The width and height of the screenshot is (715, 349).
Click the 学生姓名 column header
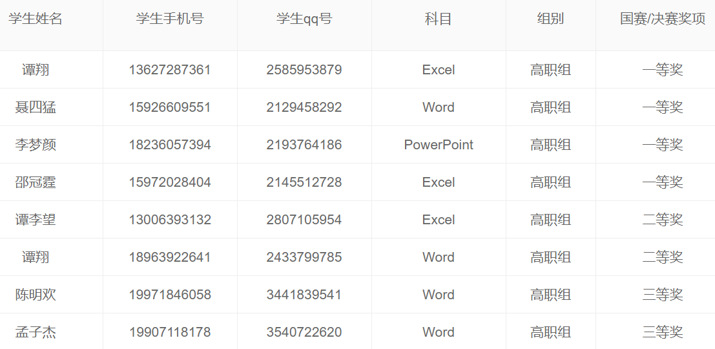(x=36, y=19)
